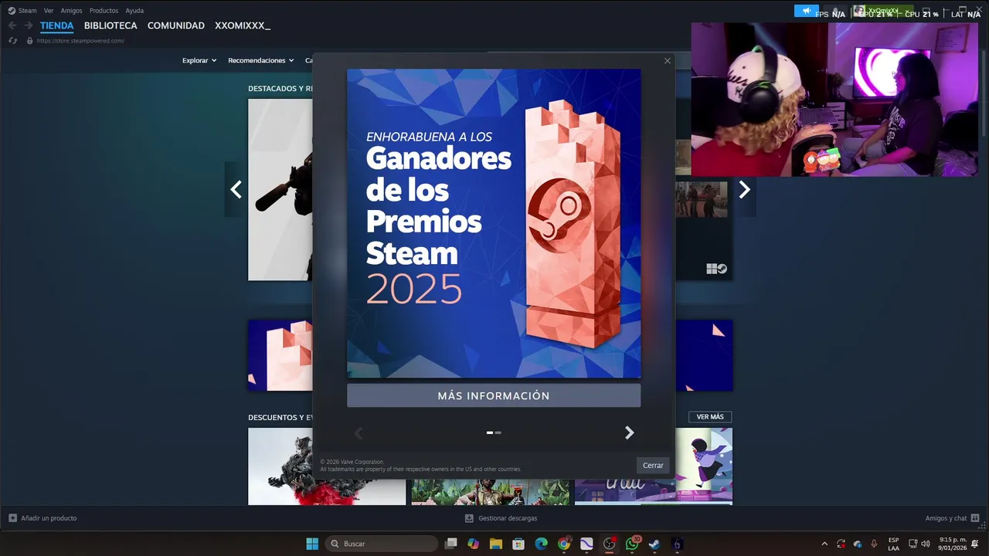Click the store URL address field

(x=80, y=40)
